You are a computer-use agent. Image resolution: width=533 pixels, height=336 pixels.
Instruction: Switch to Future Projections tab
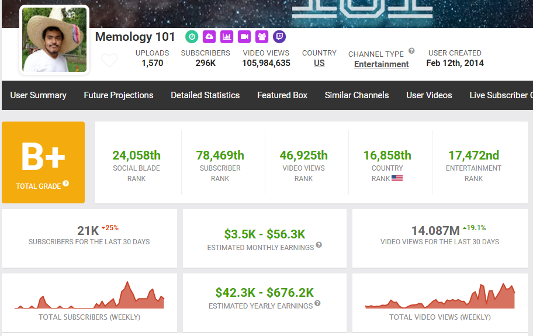point(119,95)
